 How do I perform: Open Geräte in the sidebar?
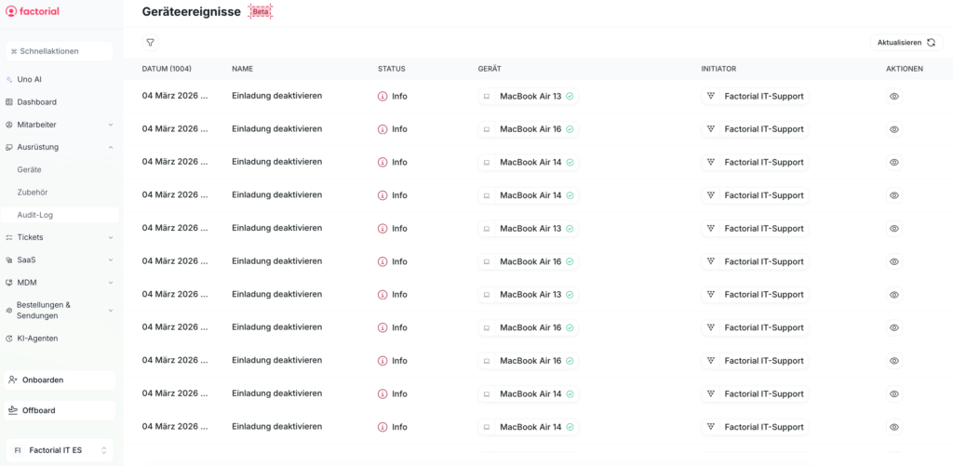point(30,169)
